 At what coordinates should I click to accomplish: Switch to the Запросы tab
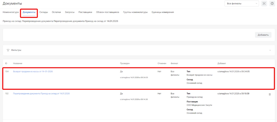[70, 12]
